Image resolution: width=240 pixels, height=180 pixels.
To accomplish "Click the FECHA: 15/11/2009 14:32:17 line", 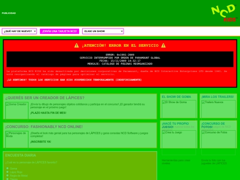I will tap(120, 61).
